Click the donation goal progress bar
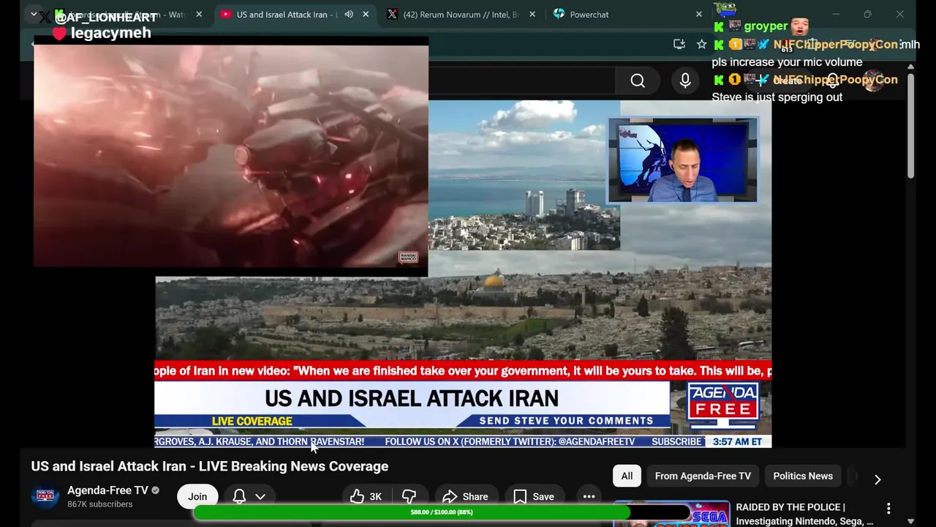The width and height of the screenshot is (936, 527). click(440, 512)
